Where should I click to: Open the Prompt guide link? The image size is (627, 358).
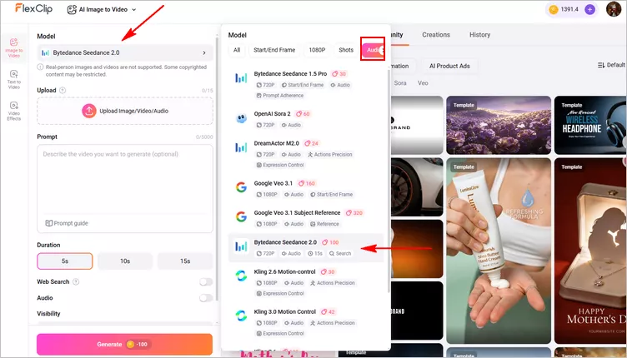coord(67,223)
